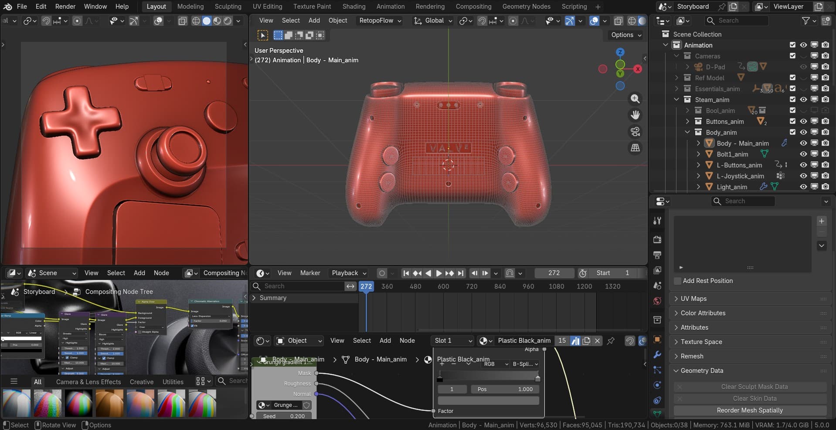836x430 pixels.
Task: Open the Global transform orientation dropdown
Action: click(433, 20)
